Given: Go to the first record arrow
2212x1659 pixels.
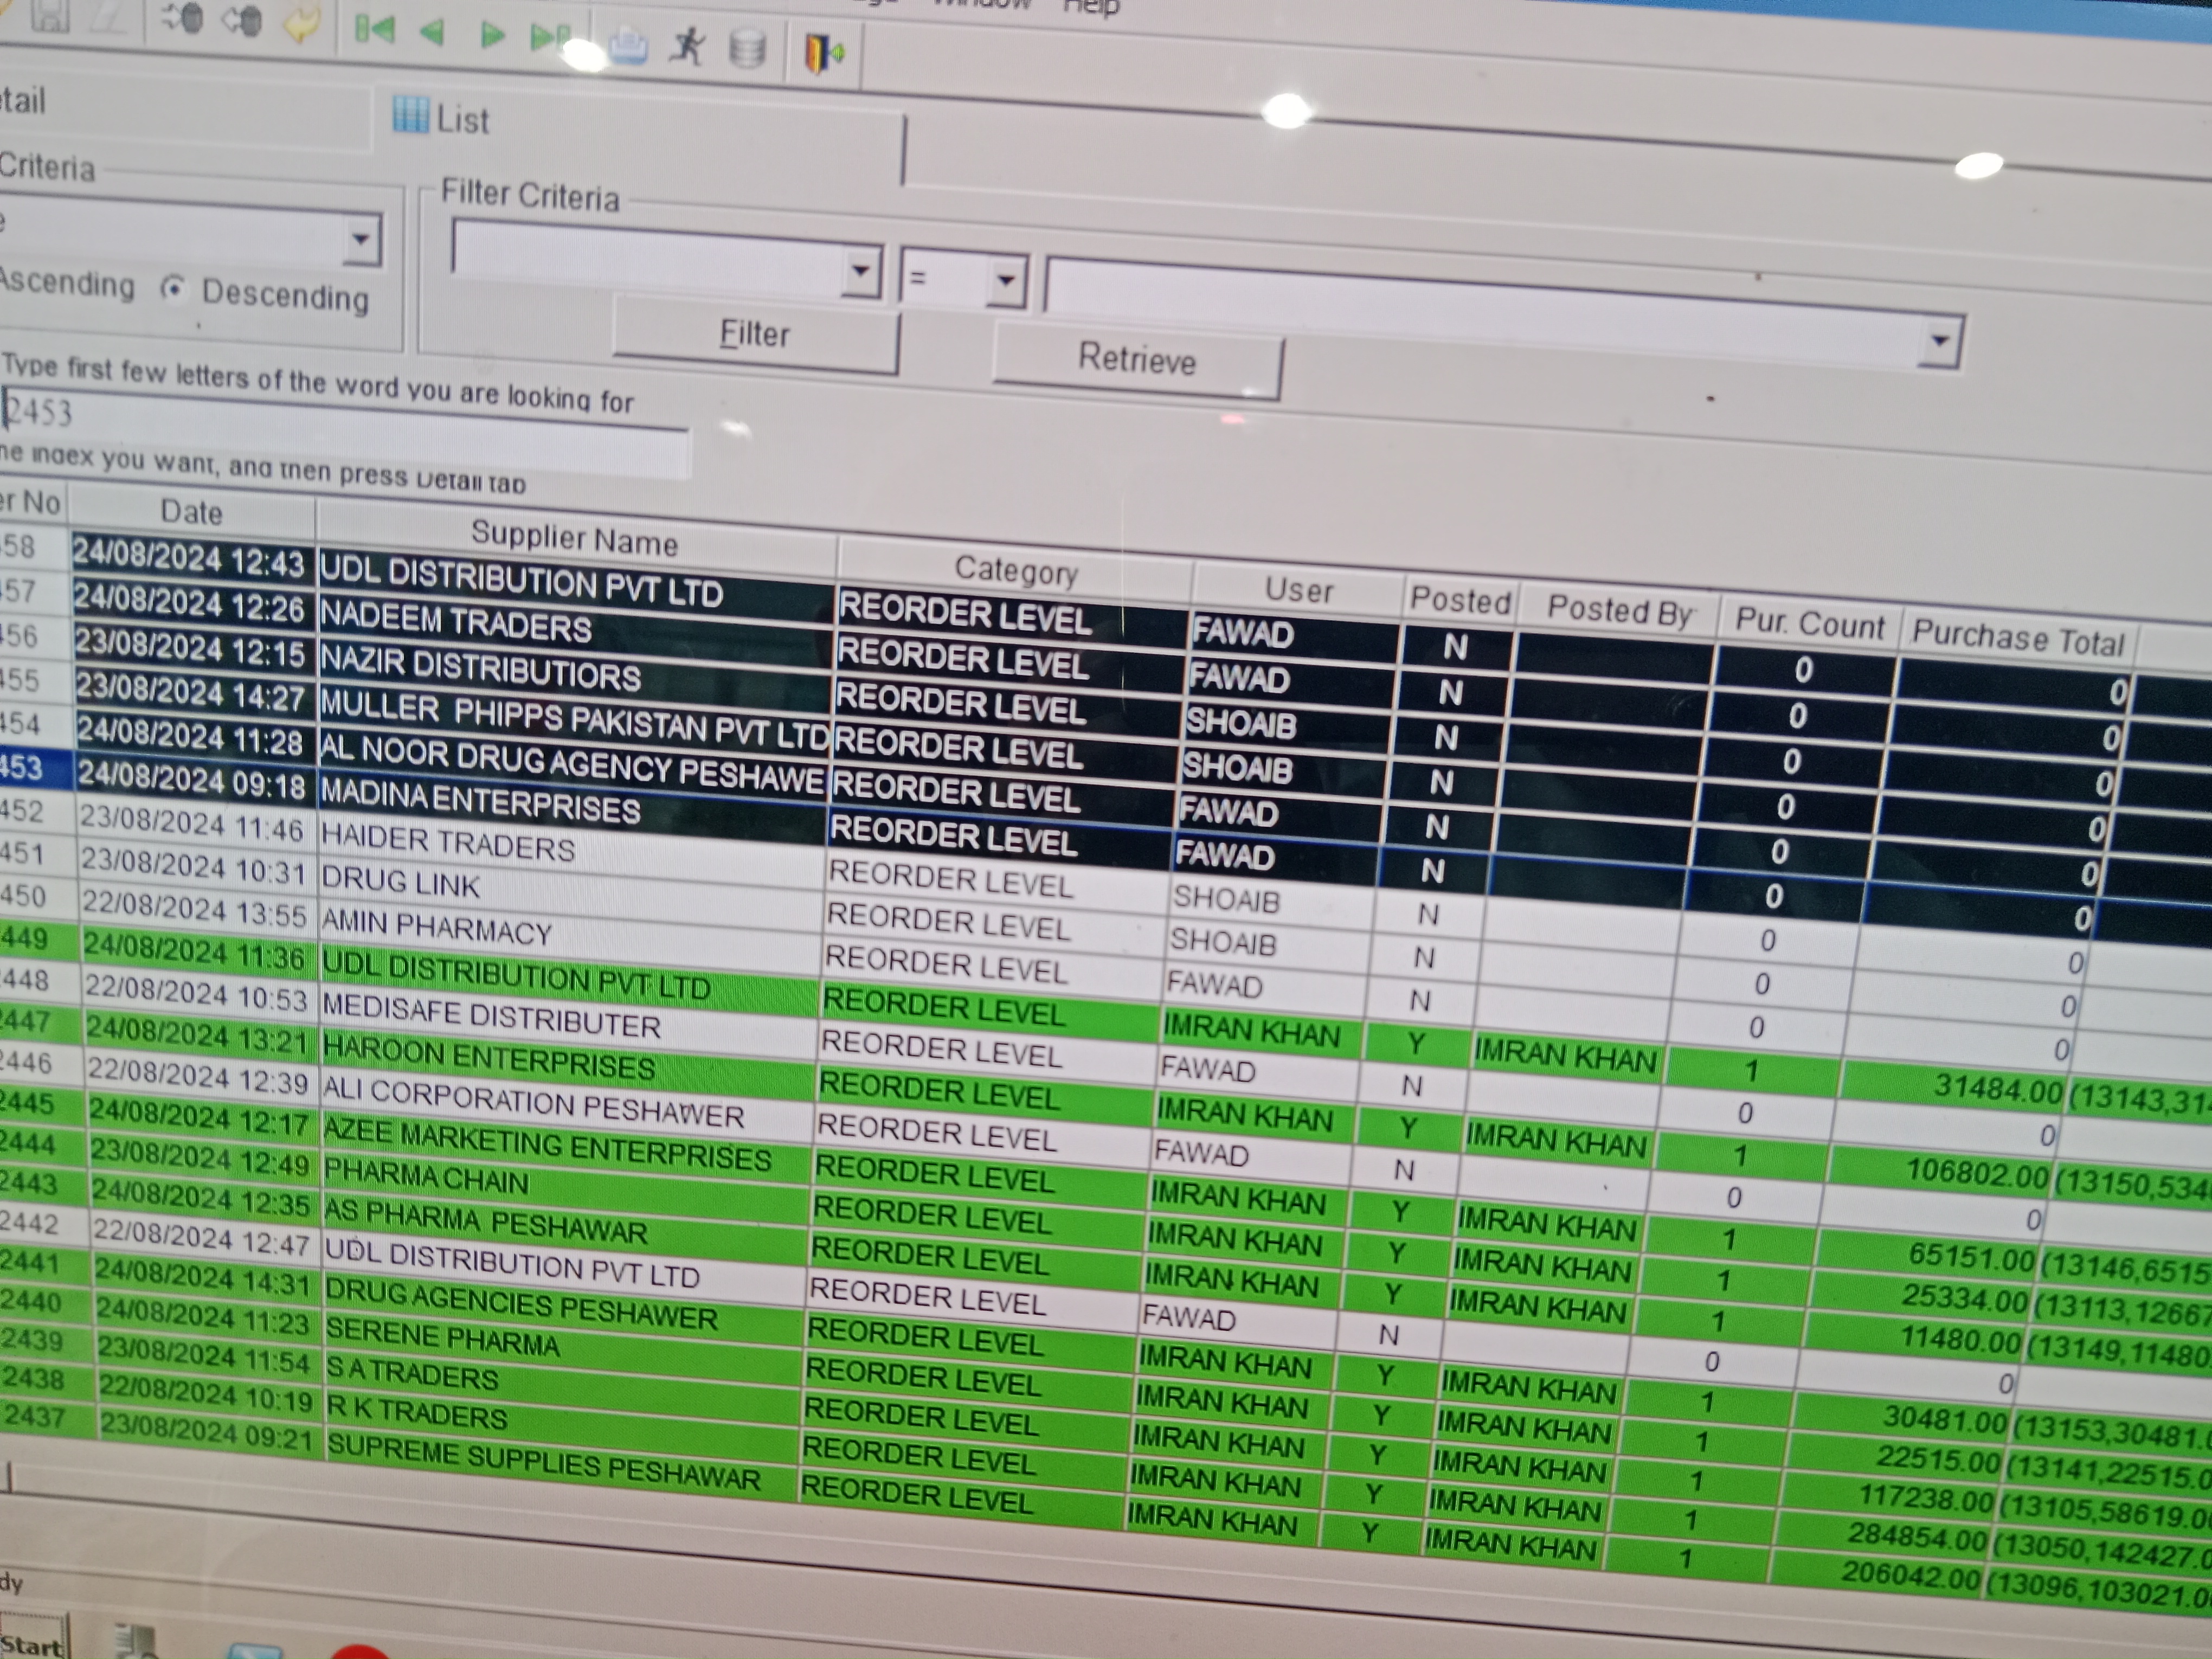Looking at the screenshot, I should click(375, 30).
